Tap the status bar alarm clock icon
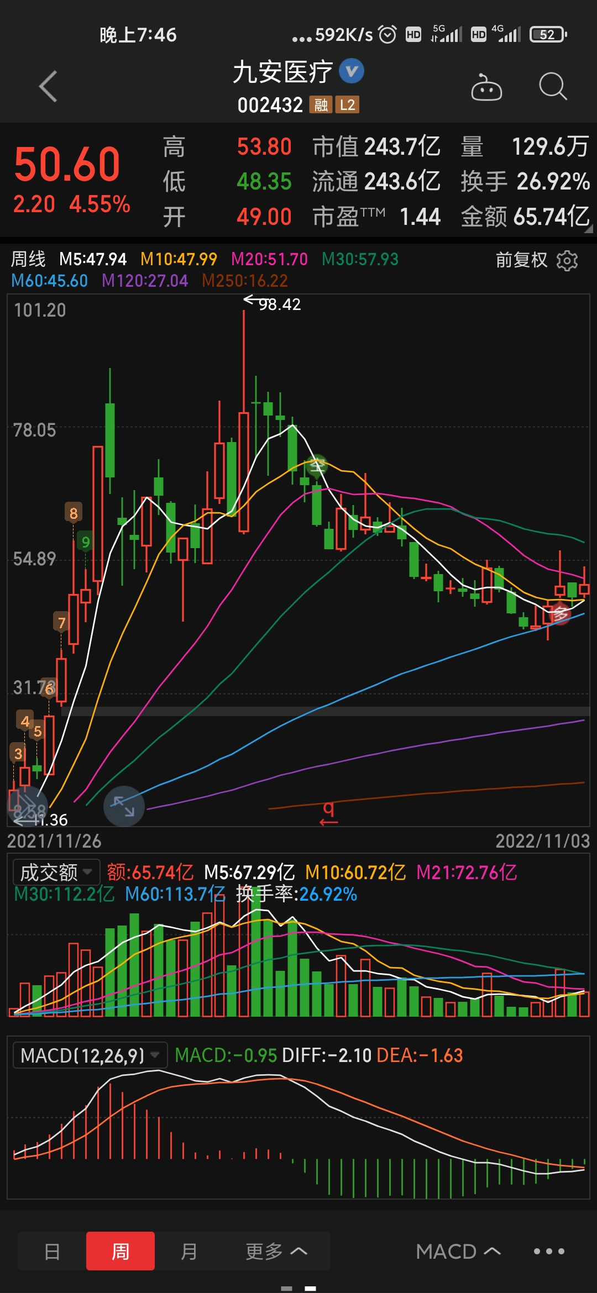 point(387,35)
